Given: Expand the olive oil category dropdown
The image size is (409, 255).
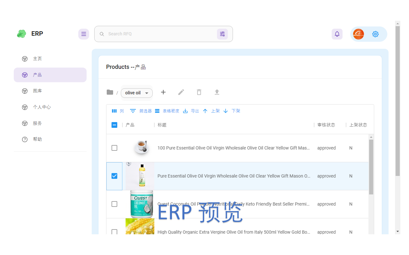Looking at the screenshot, I should 137,93.
